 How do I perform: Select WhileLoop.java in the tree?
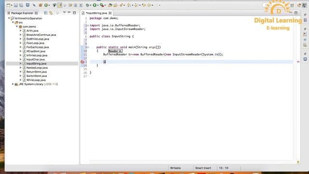pos(36,80)
